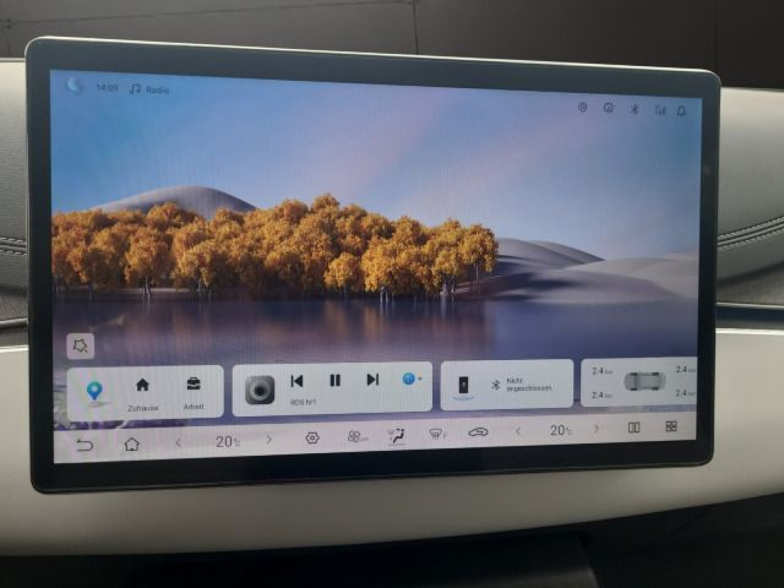
Task: Raise the passenger-side temperature
Action: click(596, 429)
